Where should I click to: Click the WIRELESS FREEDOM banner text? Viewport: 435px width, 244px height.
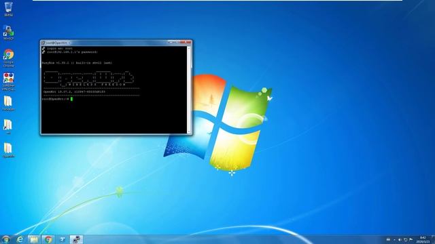point(97,84)
